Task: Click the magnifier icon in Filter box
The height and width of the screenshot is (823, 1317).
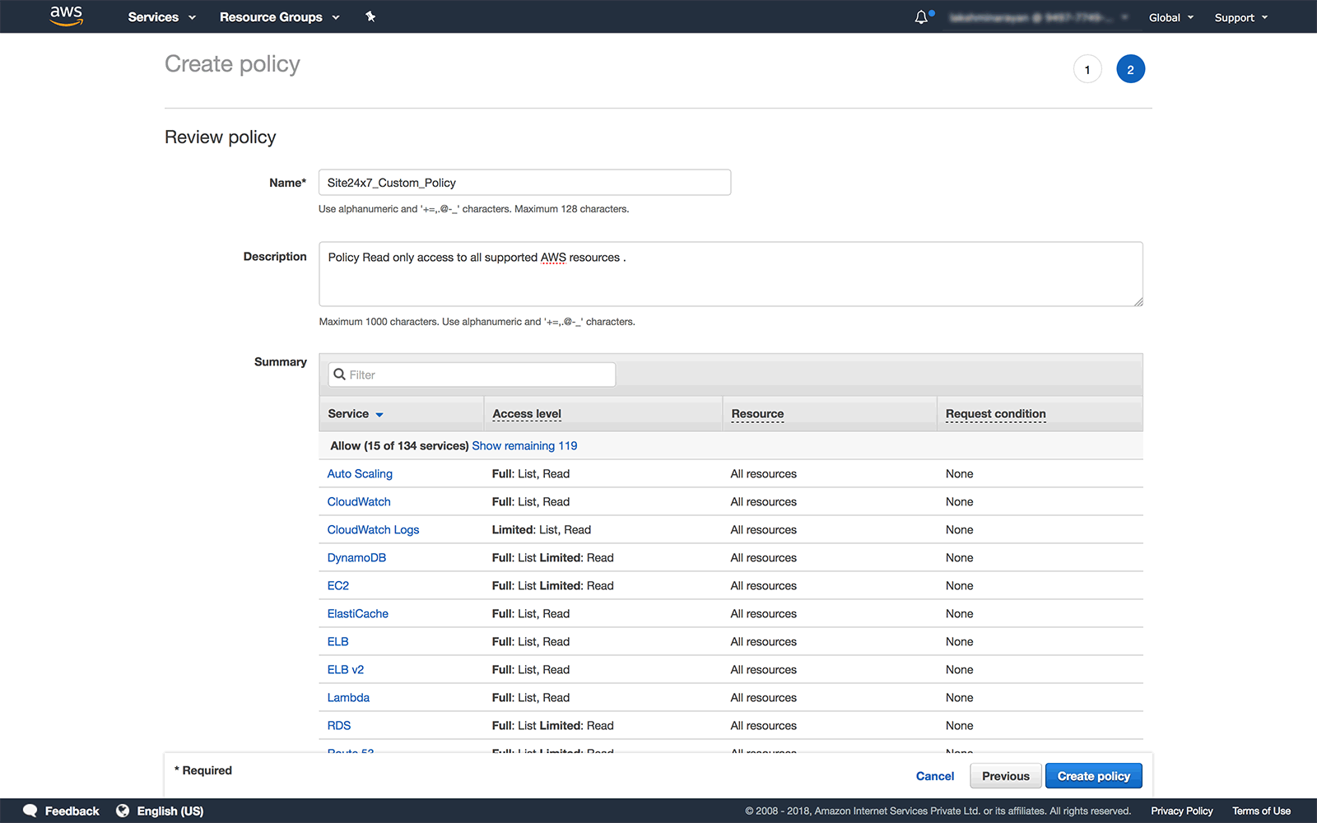Action: 339,374
